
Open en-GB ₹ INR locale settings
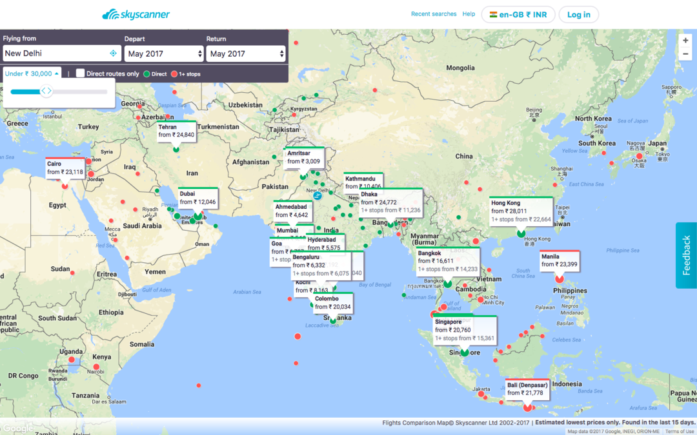pos(518,15)
